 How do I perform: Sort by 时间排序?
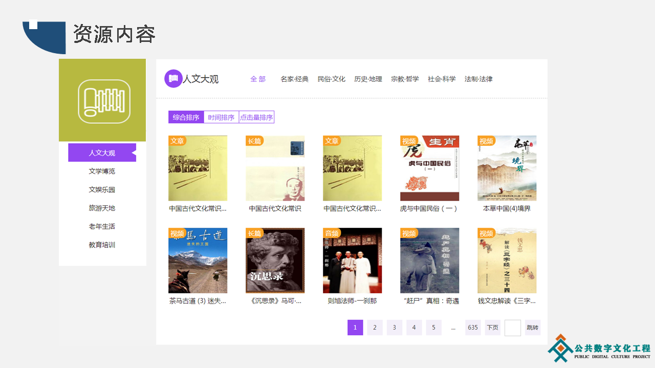coord(222,117)
